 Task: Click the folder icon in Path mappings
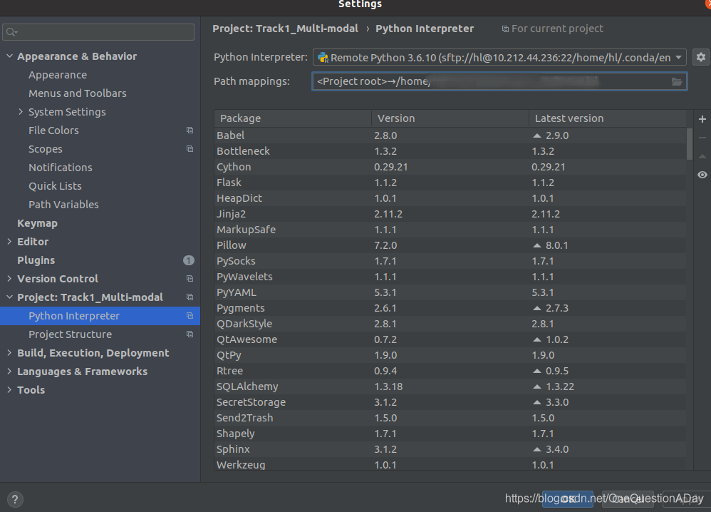pos(677,82)
